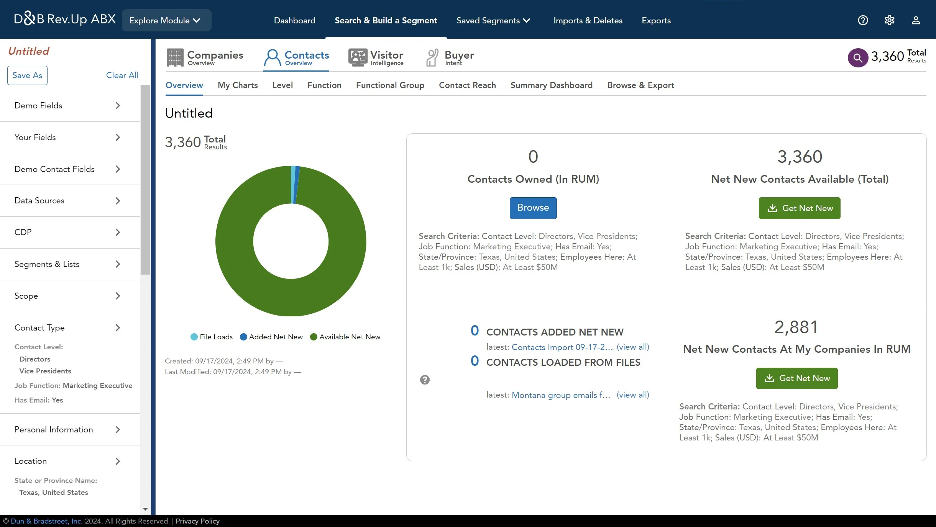This screenshot has height=527, width=936.
Task: Click the Job Function: Marketing Executive filter
Action: (74, 386)
